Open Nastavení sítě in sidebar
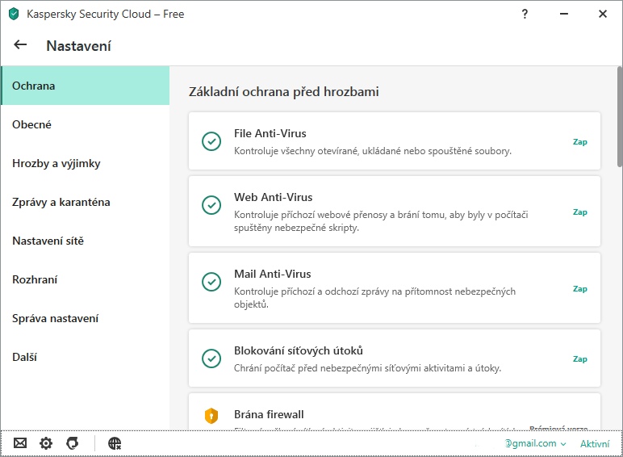Image resolution: width=623 pixels, height=457 pixels. pos(48,241)
